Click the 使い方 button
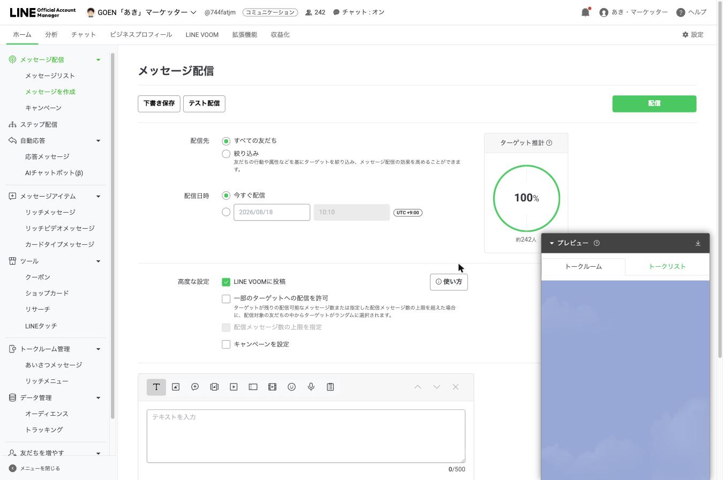The image size is (723, 480). point(449,282)
